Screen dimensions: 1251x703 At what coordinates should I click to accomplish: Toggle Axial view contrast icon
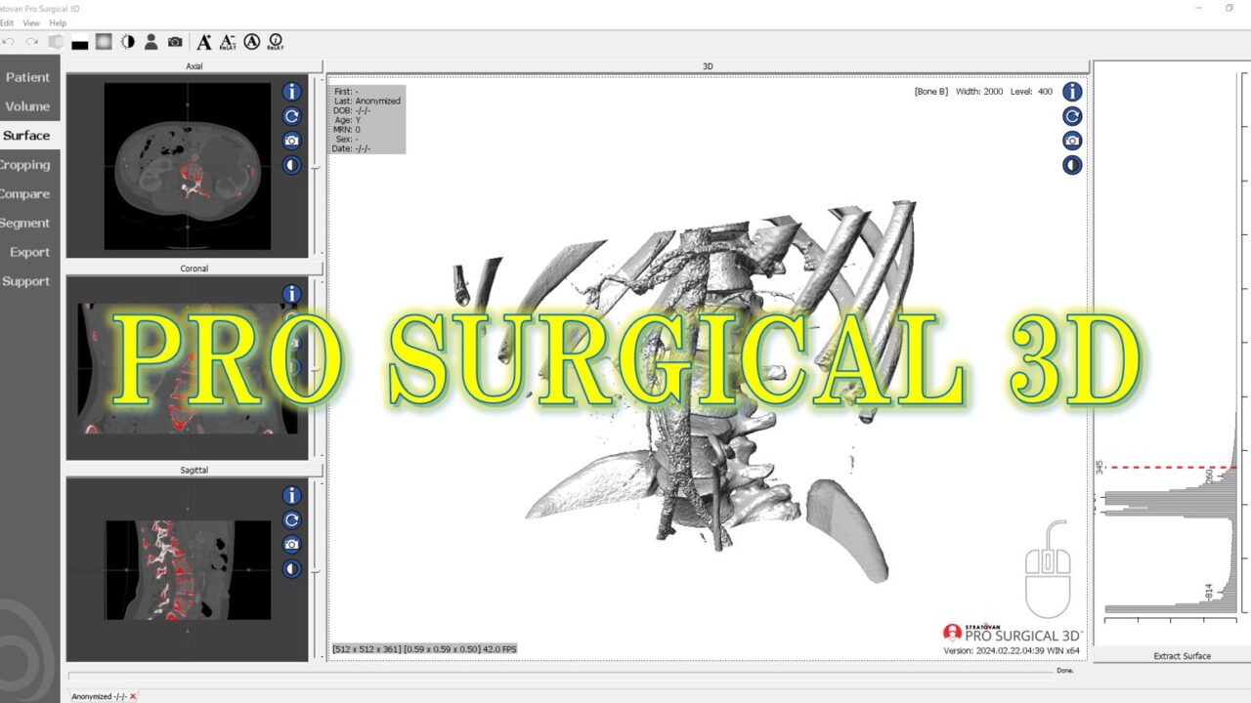coord(291,165)
